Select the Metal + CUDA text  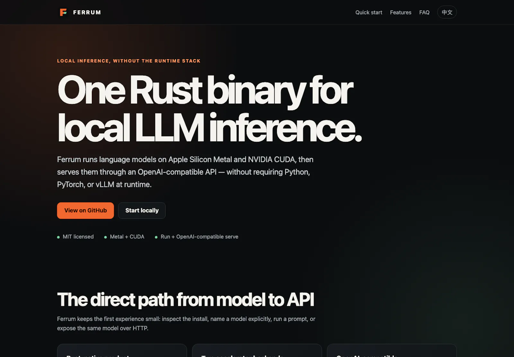(127, 237)
